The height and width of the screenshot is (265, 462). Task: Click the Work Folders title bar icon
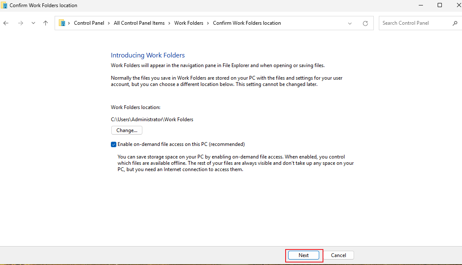point(4,5)
